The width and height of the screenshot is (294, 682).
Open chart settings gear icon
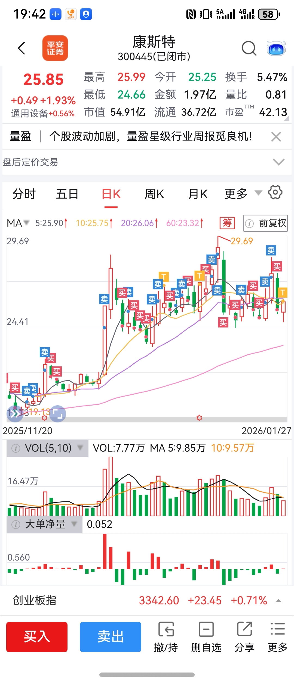[275, 193]
